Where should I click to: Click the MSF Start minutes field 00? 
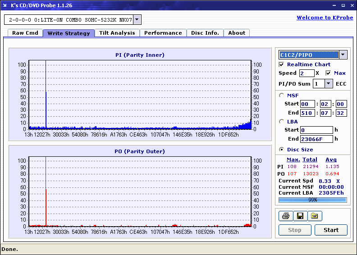tap(307, 104)
